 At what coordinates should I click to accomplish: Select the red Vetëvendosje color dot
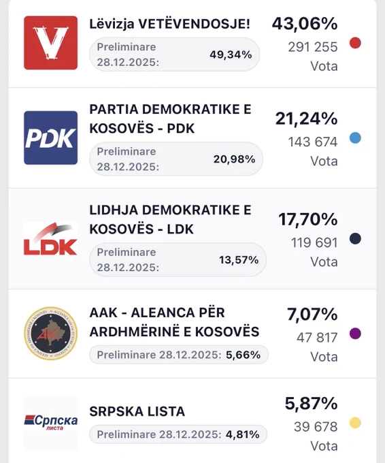point(355,43)
